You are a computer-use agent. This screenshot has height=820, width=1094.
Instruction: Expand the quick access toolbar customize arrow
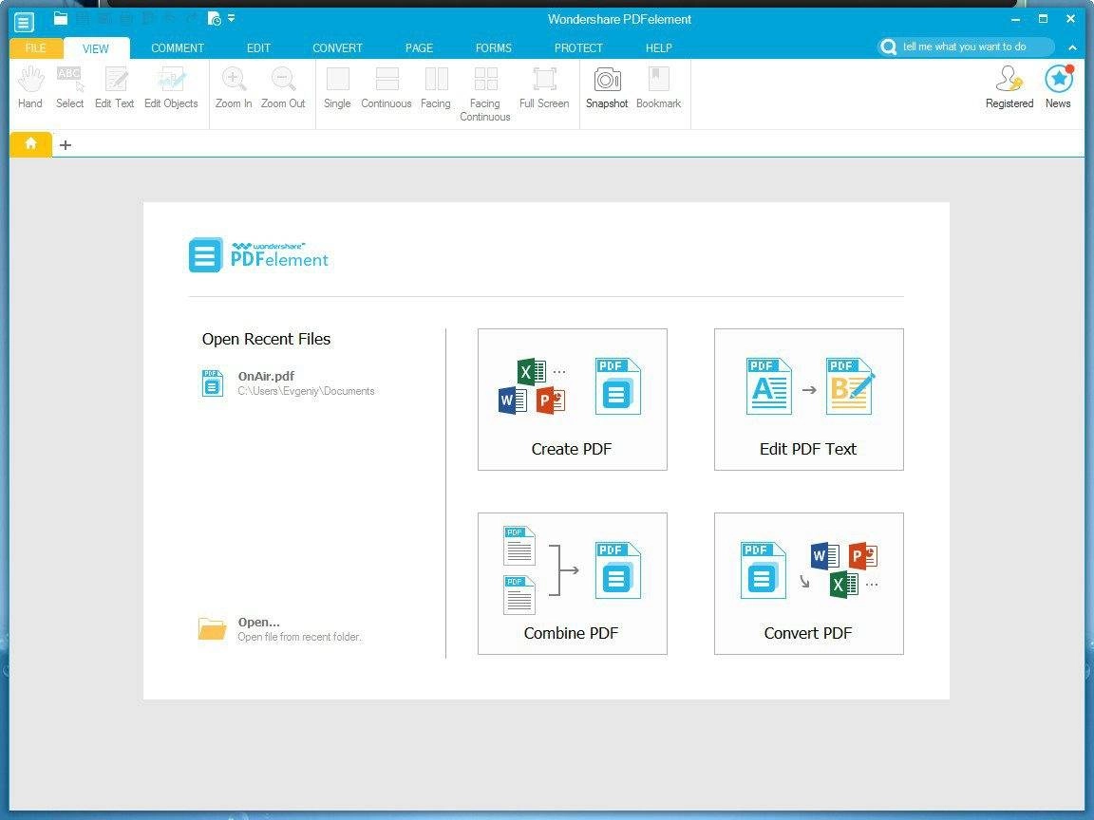point(231,18)
